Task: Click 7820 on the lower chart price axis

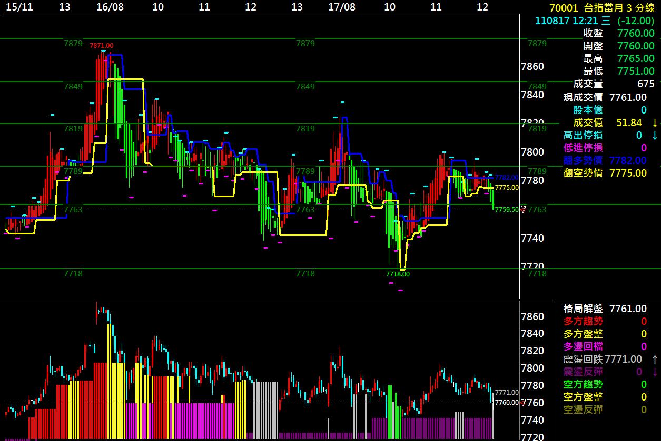Action: coord(532,351)
